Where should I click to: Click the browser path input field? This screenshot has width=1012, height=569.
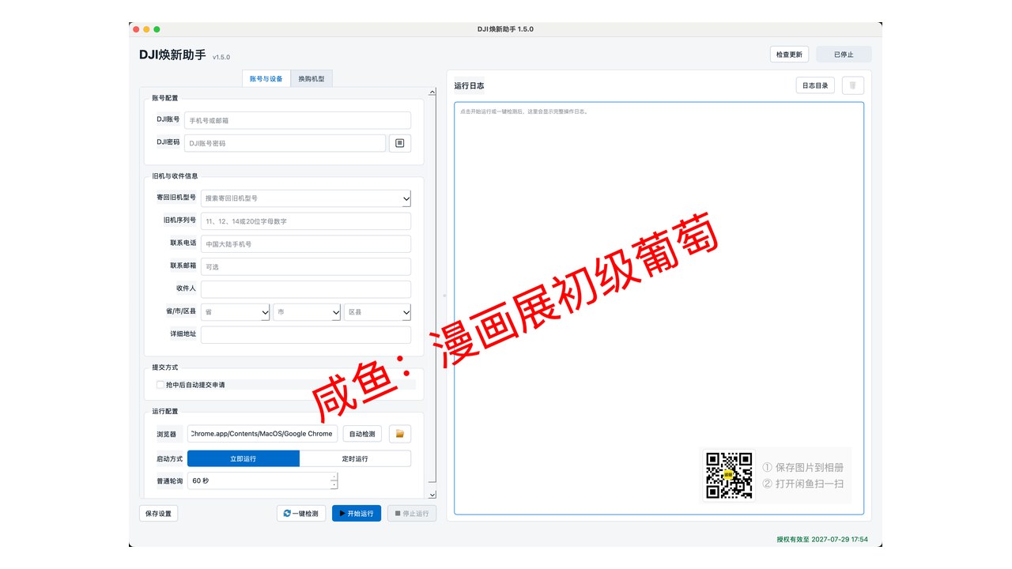(262, 434)
